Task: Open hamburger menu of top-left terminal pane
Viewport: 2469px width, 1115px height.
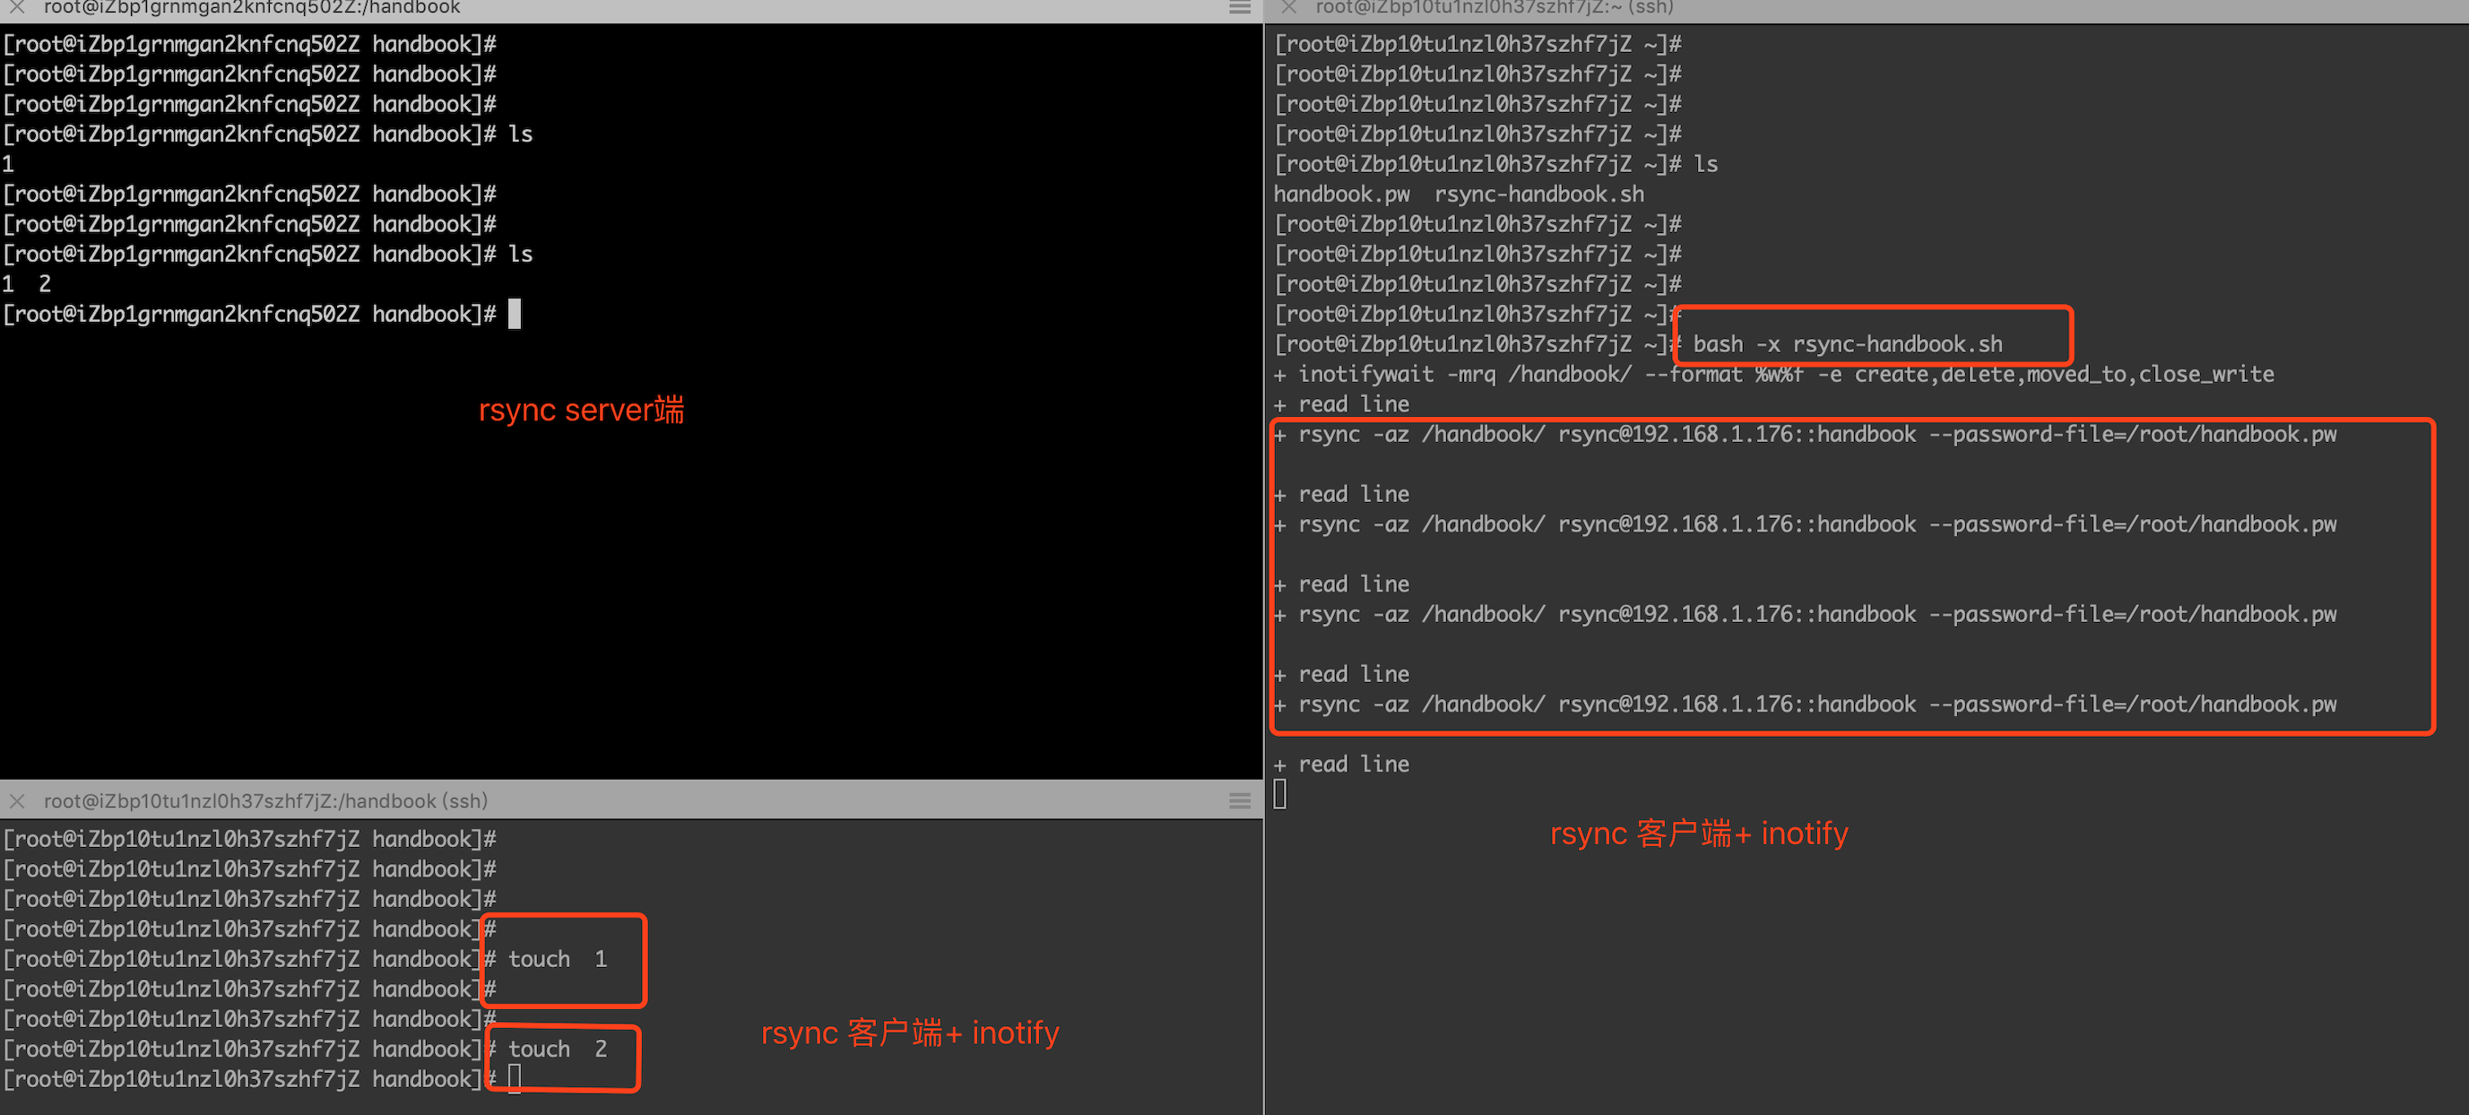Action: tap(1239, 8)
